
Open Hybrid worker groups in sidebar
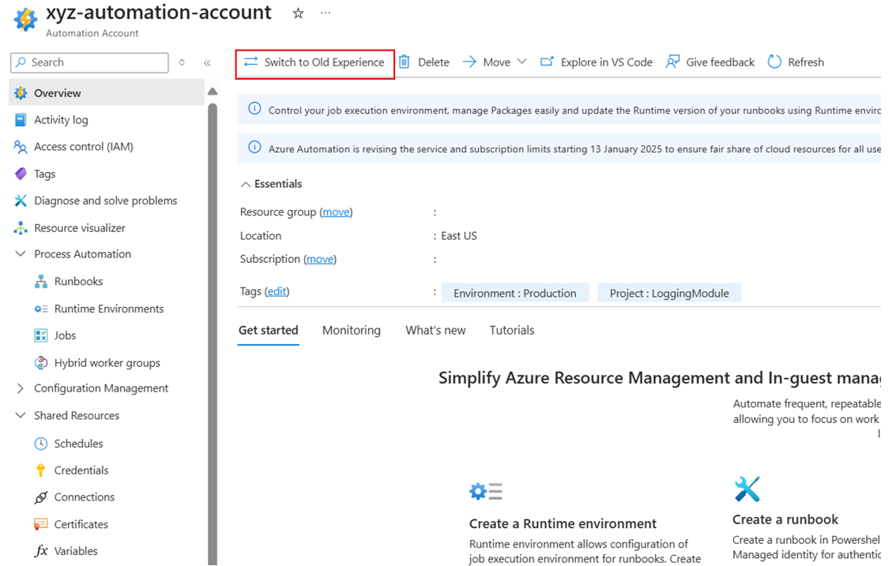[107, 363]
